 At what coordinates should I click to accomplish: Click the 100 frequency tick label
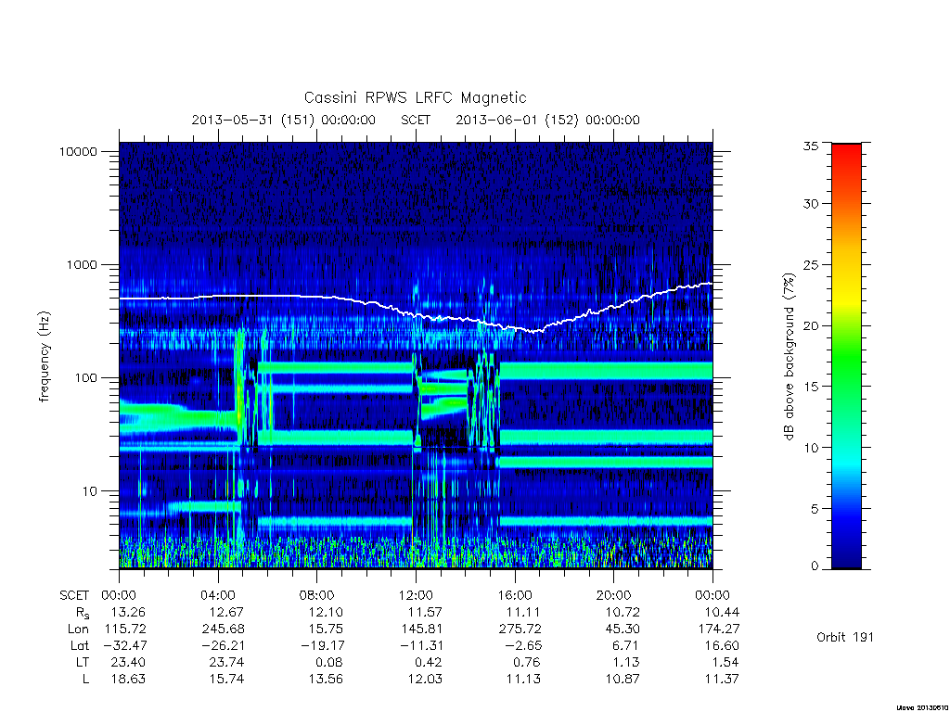click(x=85, y=378)
